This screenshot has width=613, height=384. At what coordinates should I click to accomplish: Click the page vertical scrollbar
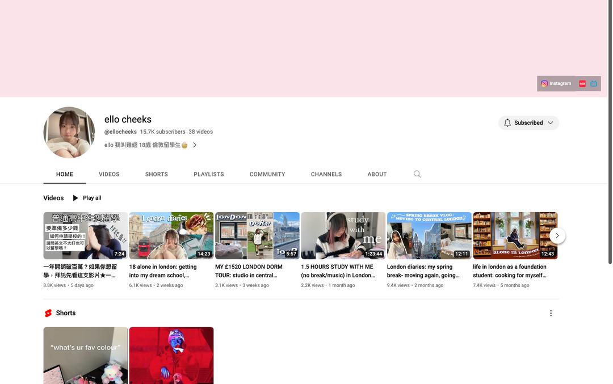pos(610,132)
